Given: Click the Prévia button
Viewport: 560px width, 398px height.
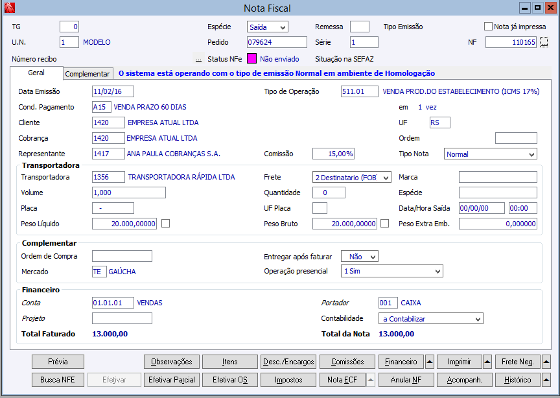Looking at the screenshot, I should 58,362.
